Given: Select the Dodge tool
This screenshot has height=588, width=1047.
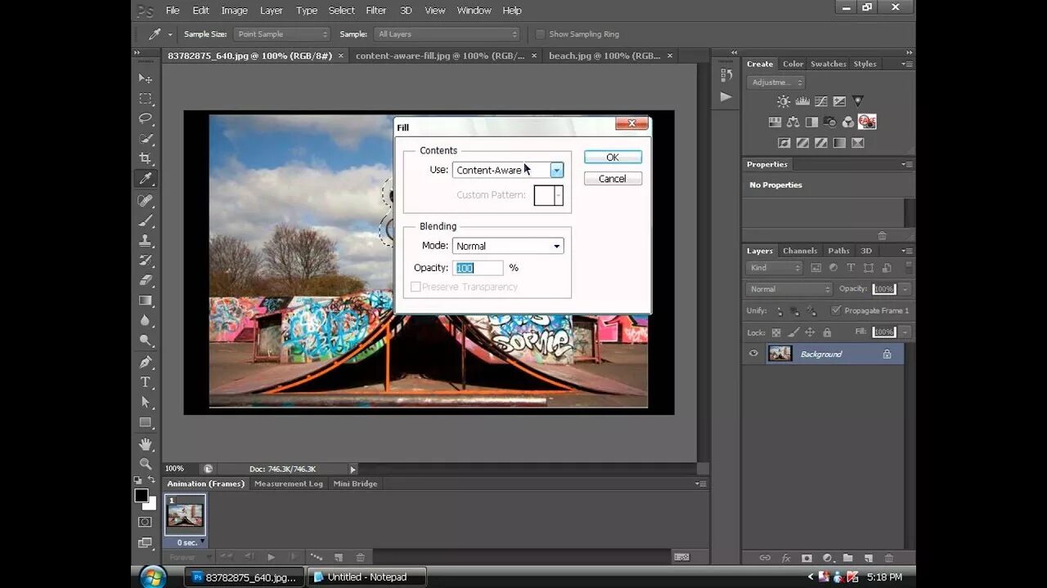Looking at the screenshot, I should (x=146, y=341).
